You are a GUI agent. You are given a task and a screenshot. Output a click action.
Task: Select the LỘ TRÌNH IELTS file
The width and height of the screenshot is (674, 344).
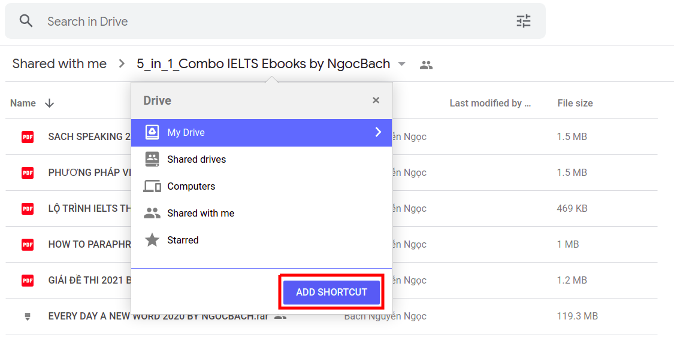click(331, 209)
